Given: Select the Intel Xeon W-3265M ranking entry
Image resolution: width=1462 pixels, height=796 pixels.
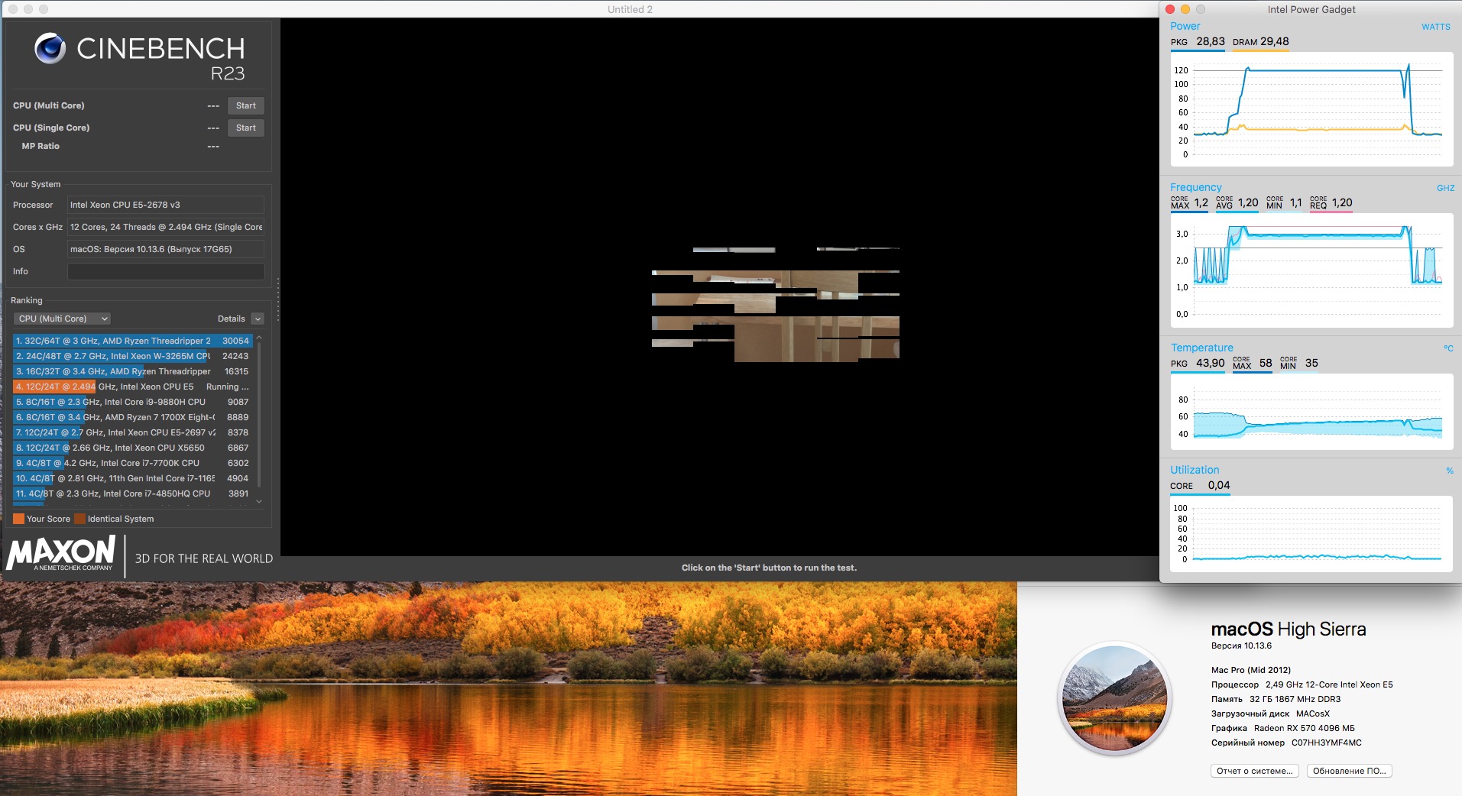Looking at the screenshot, I should tap(132, 356).
